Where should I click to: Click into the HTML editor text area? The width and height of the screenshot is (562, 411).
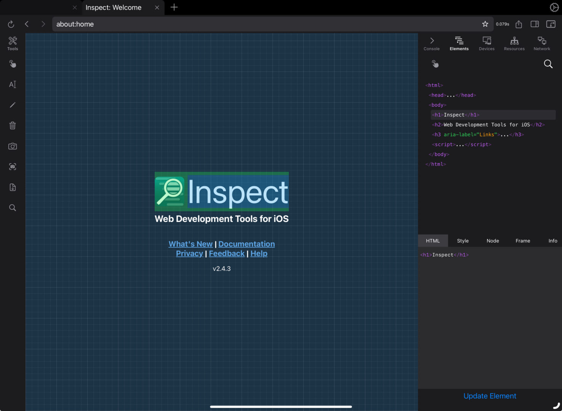(490, 318)
